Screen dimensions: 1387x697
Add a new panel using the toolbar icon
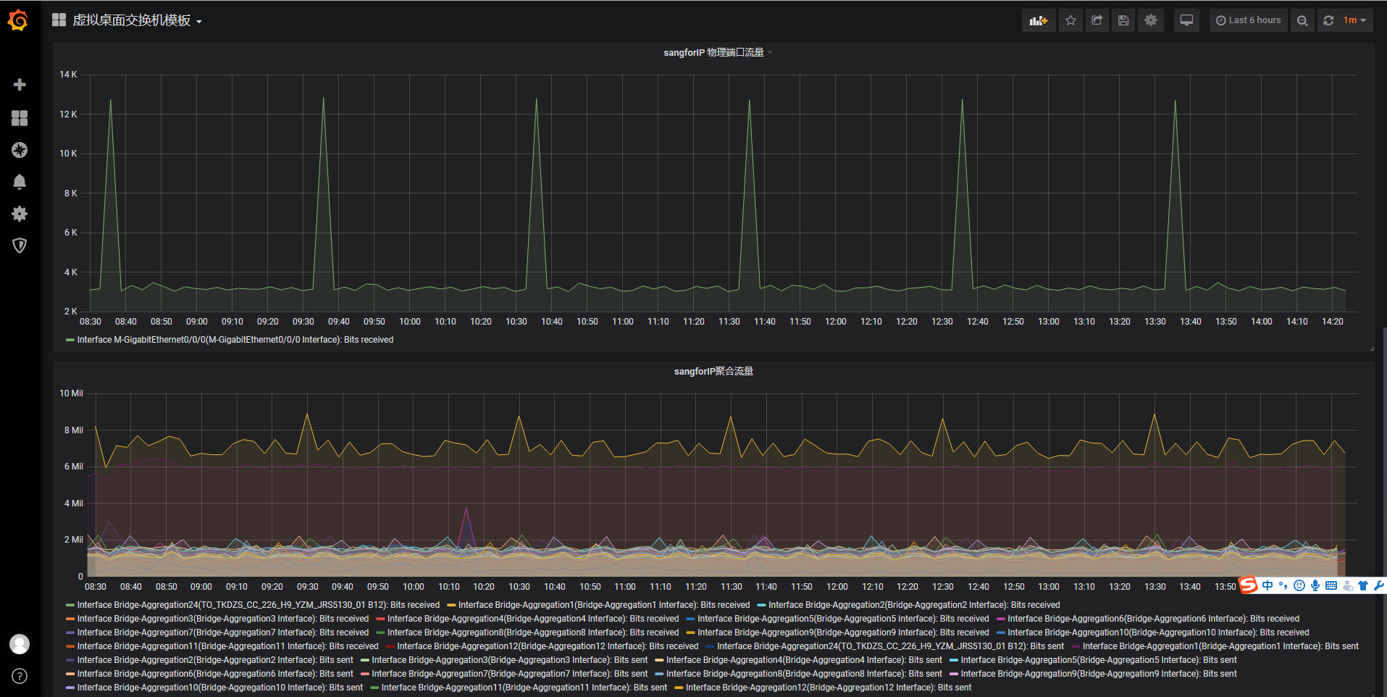[1038, 20]
